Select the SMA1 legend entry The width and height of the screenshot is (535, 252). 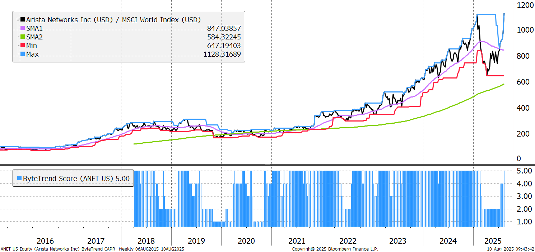pos(35,28)
